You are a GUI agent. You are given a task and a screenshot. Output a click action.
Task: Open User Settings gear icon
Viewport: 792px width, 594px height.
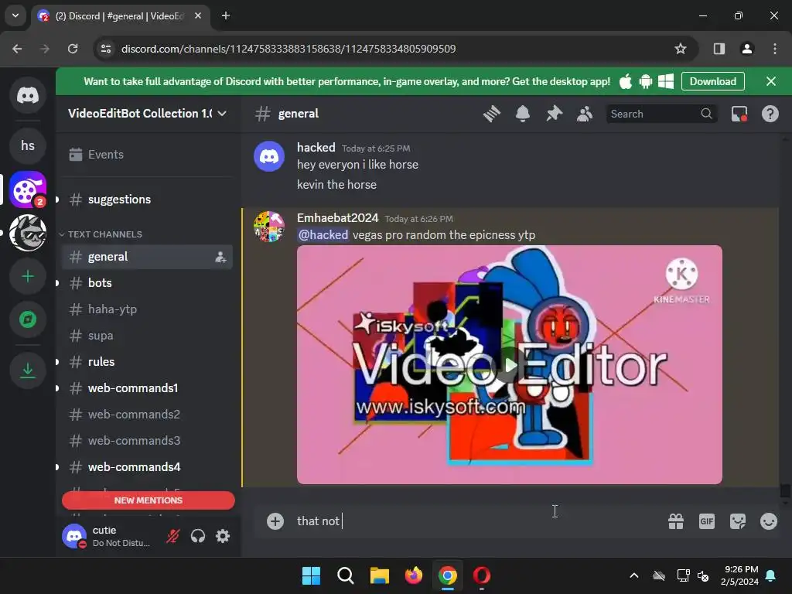pos(223,536)
